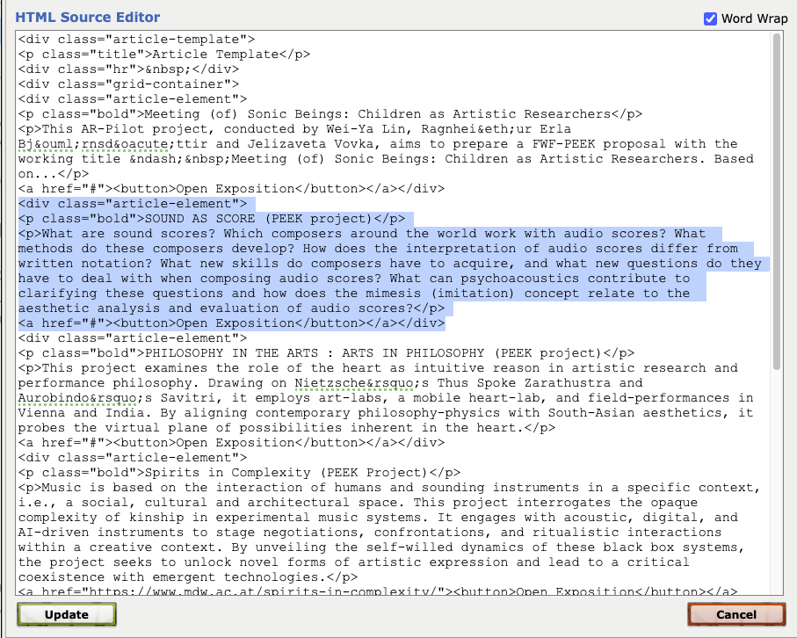Click the HTML Source Editor dialog title

click(88, 18)
